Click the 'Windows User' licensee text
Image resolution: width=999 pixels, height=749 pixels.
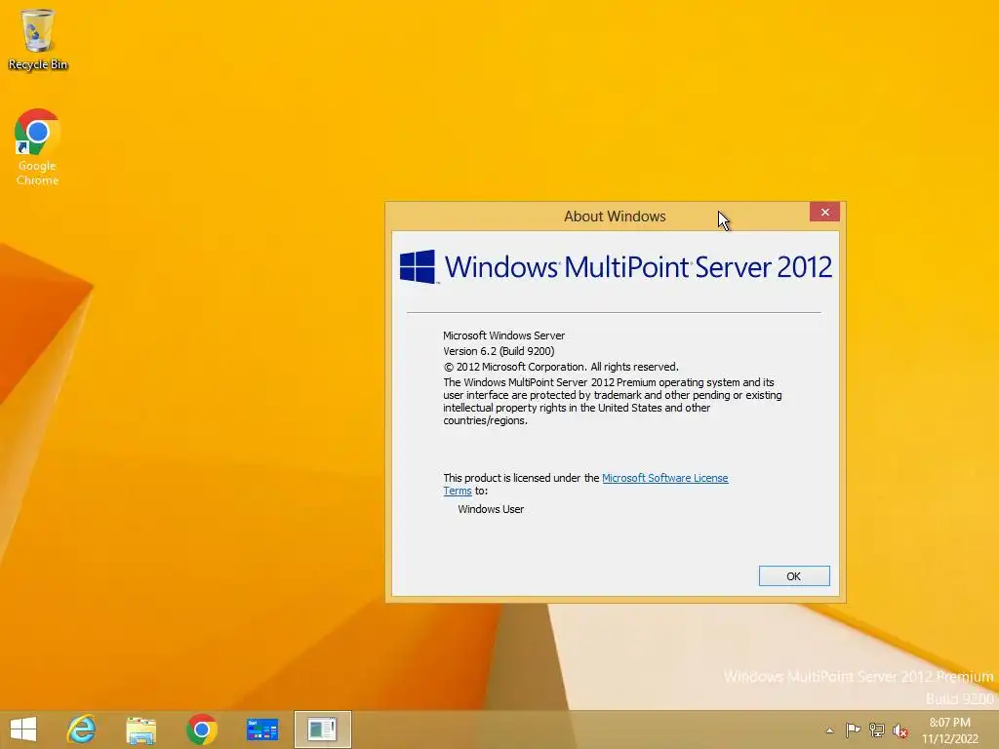click(x=491, y=509)
